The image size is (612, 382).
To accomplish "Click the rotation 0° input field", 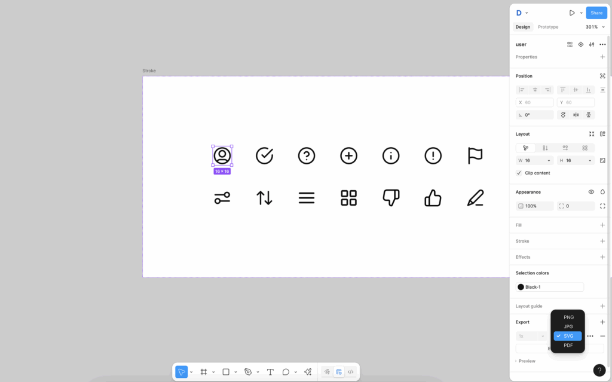I will pyautogui.click(x=535, y=115).
